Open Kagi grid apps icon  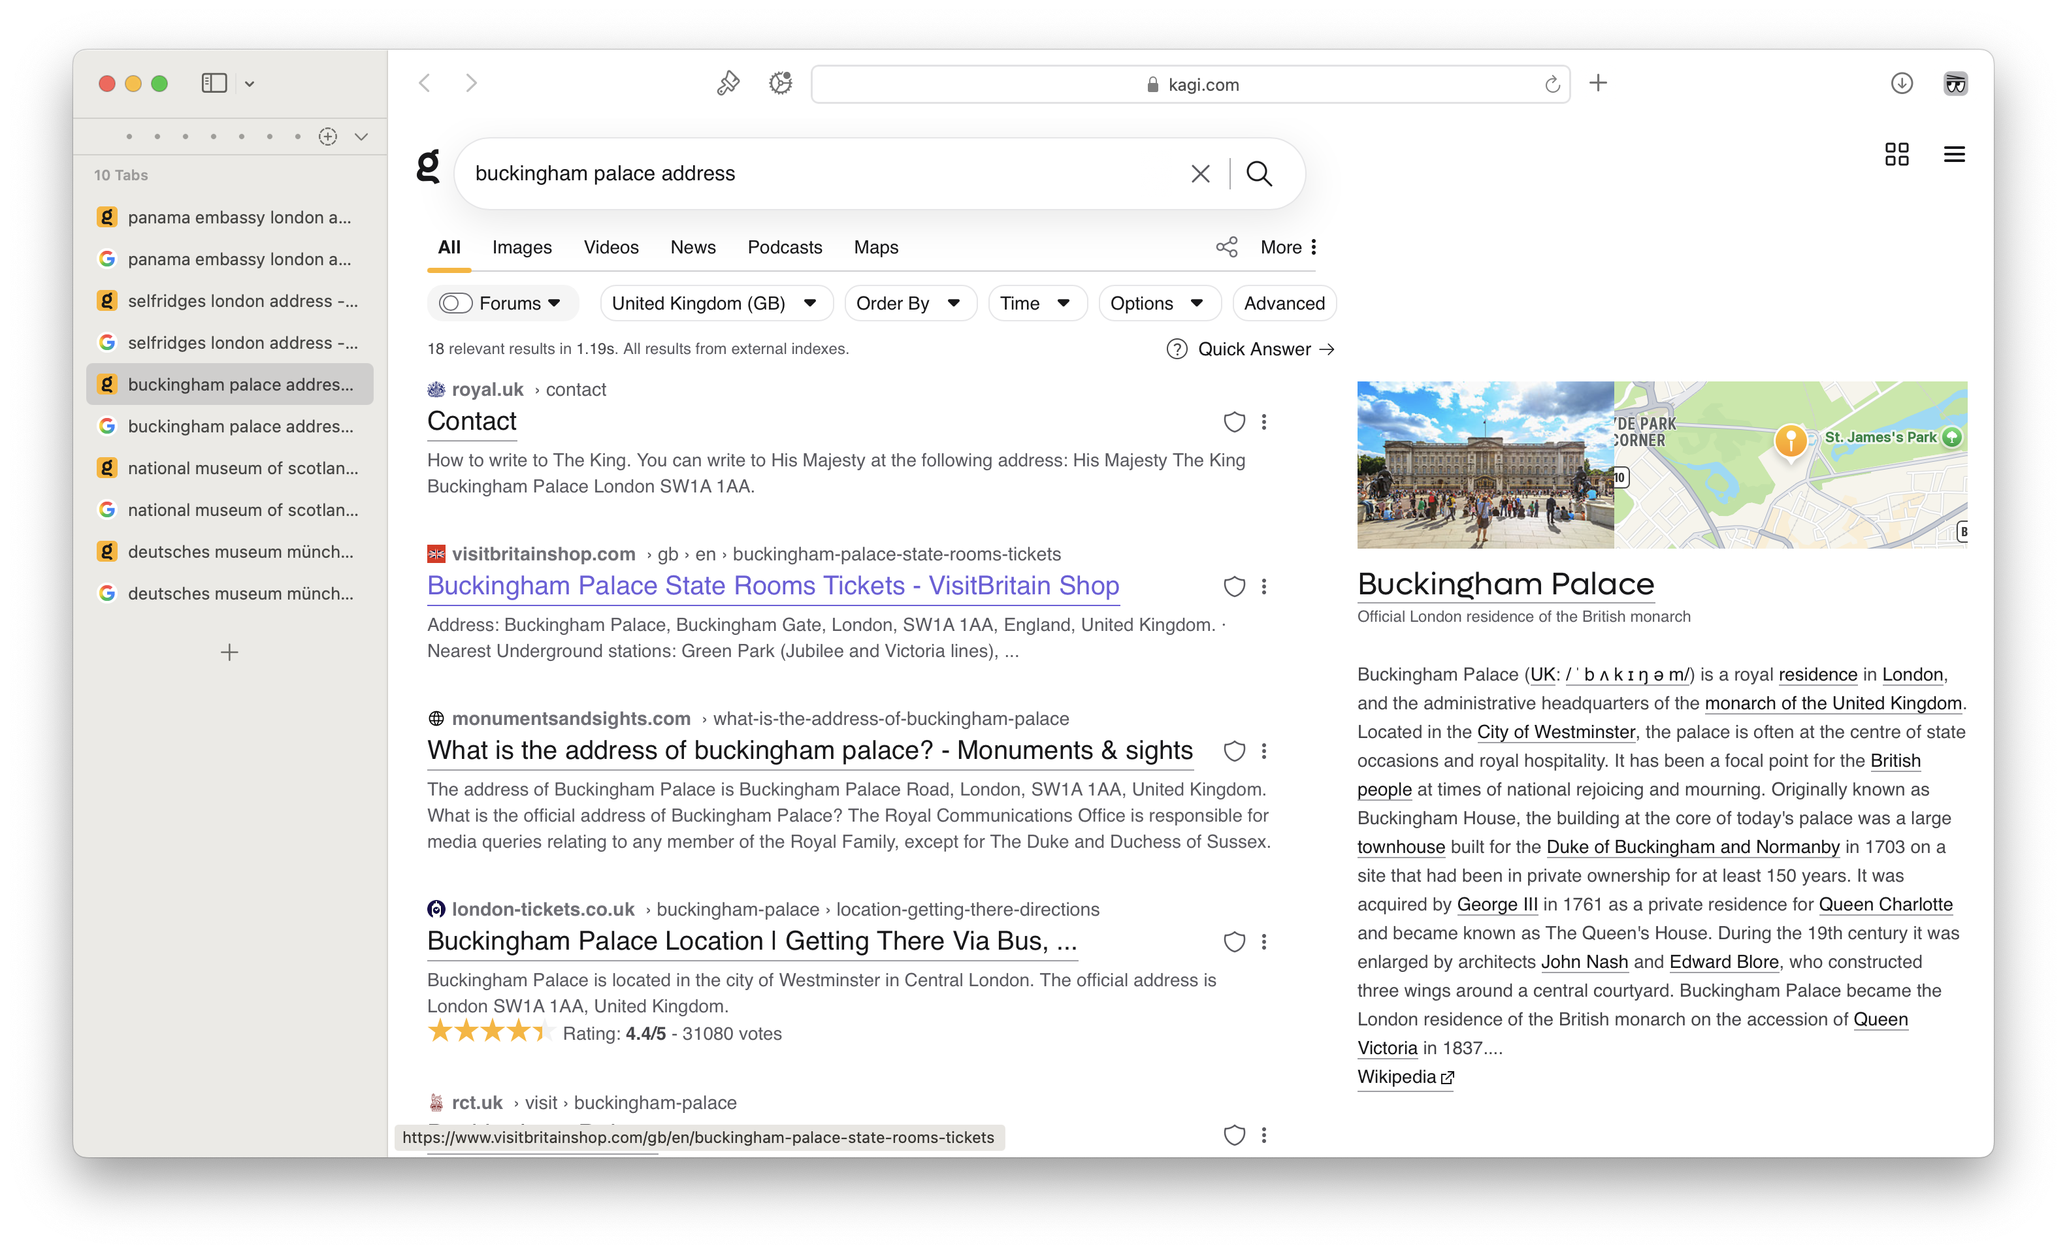[1896, 154]
